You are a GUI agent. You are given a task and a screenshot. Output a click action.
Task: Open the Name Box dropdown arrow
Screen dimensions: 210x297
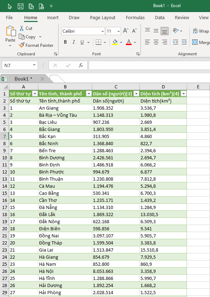coord(34,65)
